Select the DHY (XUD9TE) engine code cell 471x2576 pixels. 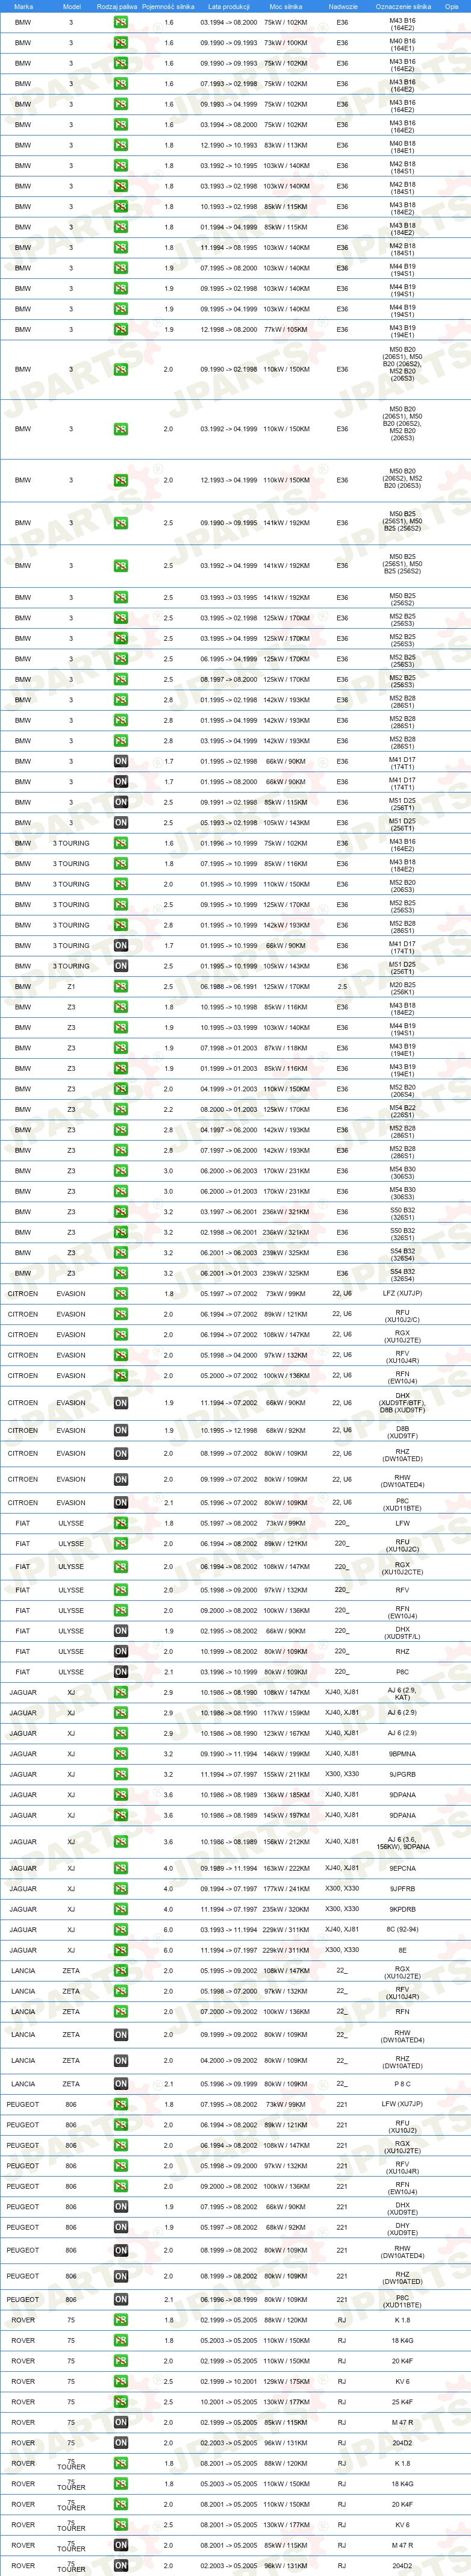click(x=402, y=2228)
